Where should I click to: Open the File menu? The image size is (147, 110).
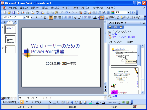pos(12,8)
